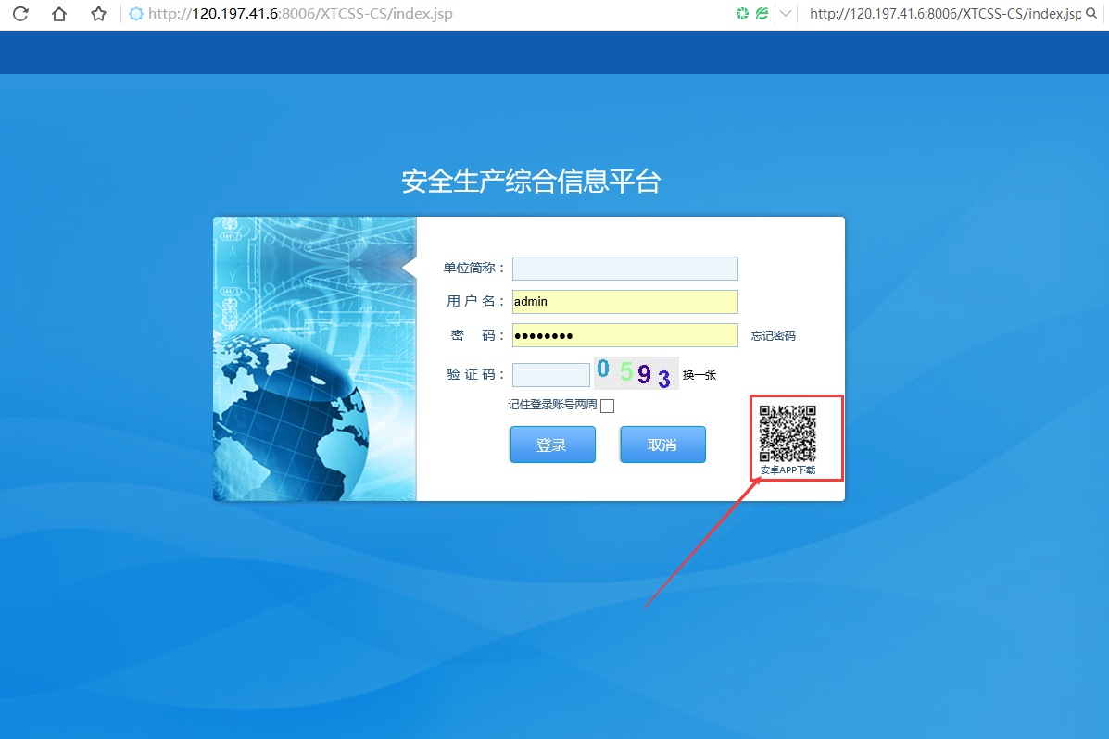Screen dimensions: 1109x739
Task: Focus the right-side search box URL field
Action: (945, 14)
